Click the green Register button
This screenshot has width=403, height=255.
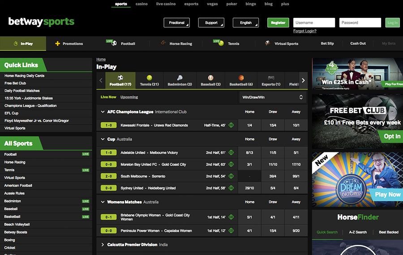click(278, 23)
